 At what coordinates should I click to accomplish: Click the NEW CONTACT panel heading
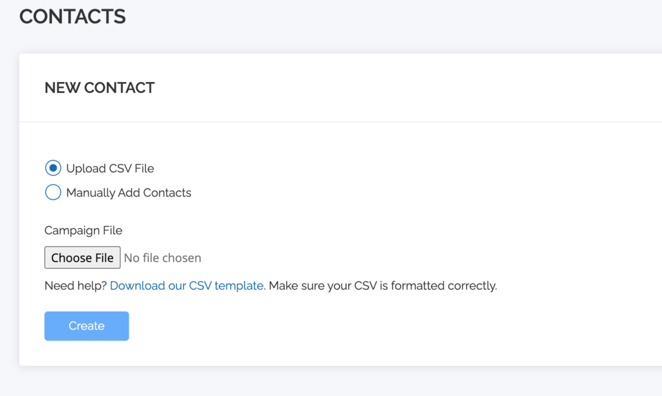[x=99, y=88]
